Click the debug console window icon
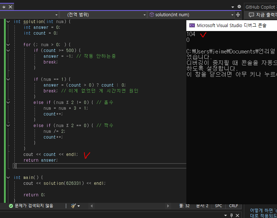The image size is (277, 218). pos(192,25)
